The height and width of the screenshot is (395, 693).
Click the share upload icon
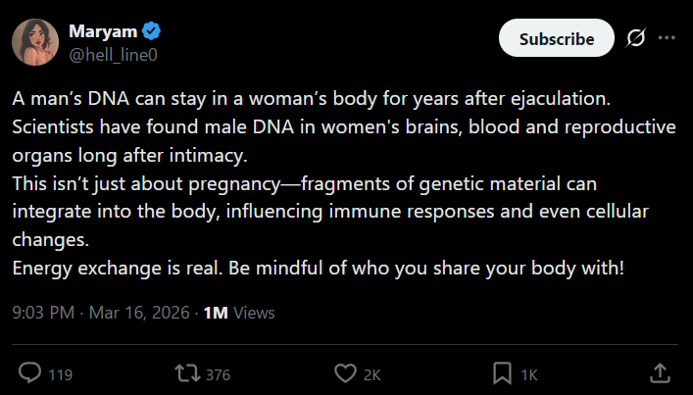click(660, 372)
